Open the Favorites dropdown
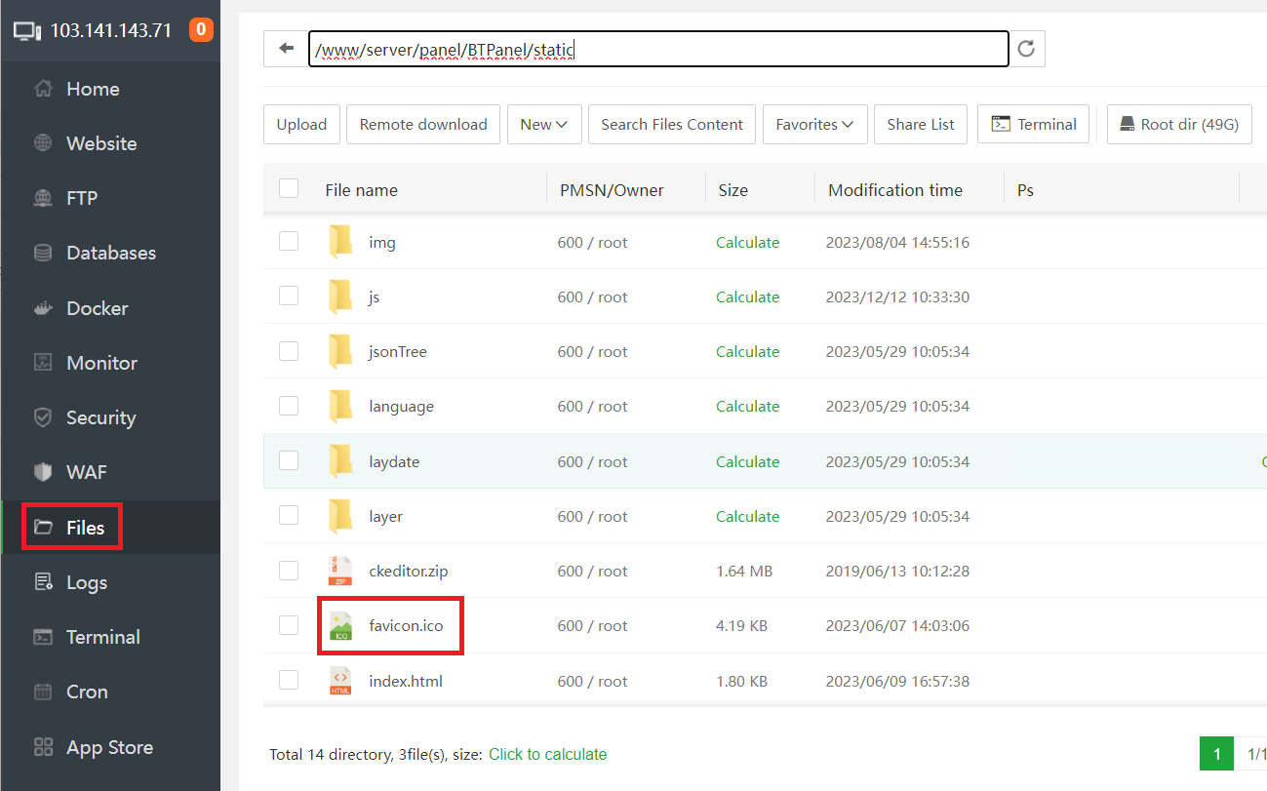 814,125
